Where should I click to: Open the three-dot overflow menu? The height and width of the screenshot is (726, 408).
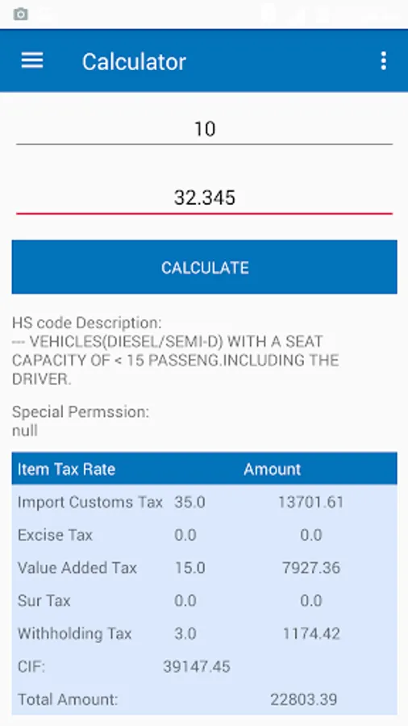pyautogui.click(x=383, y=60)
